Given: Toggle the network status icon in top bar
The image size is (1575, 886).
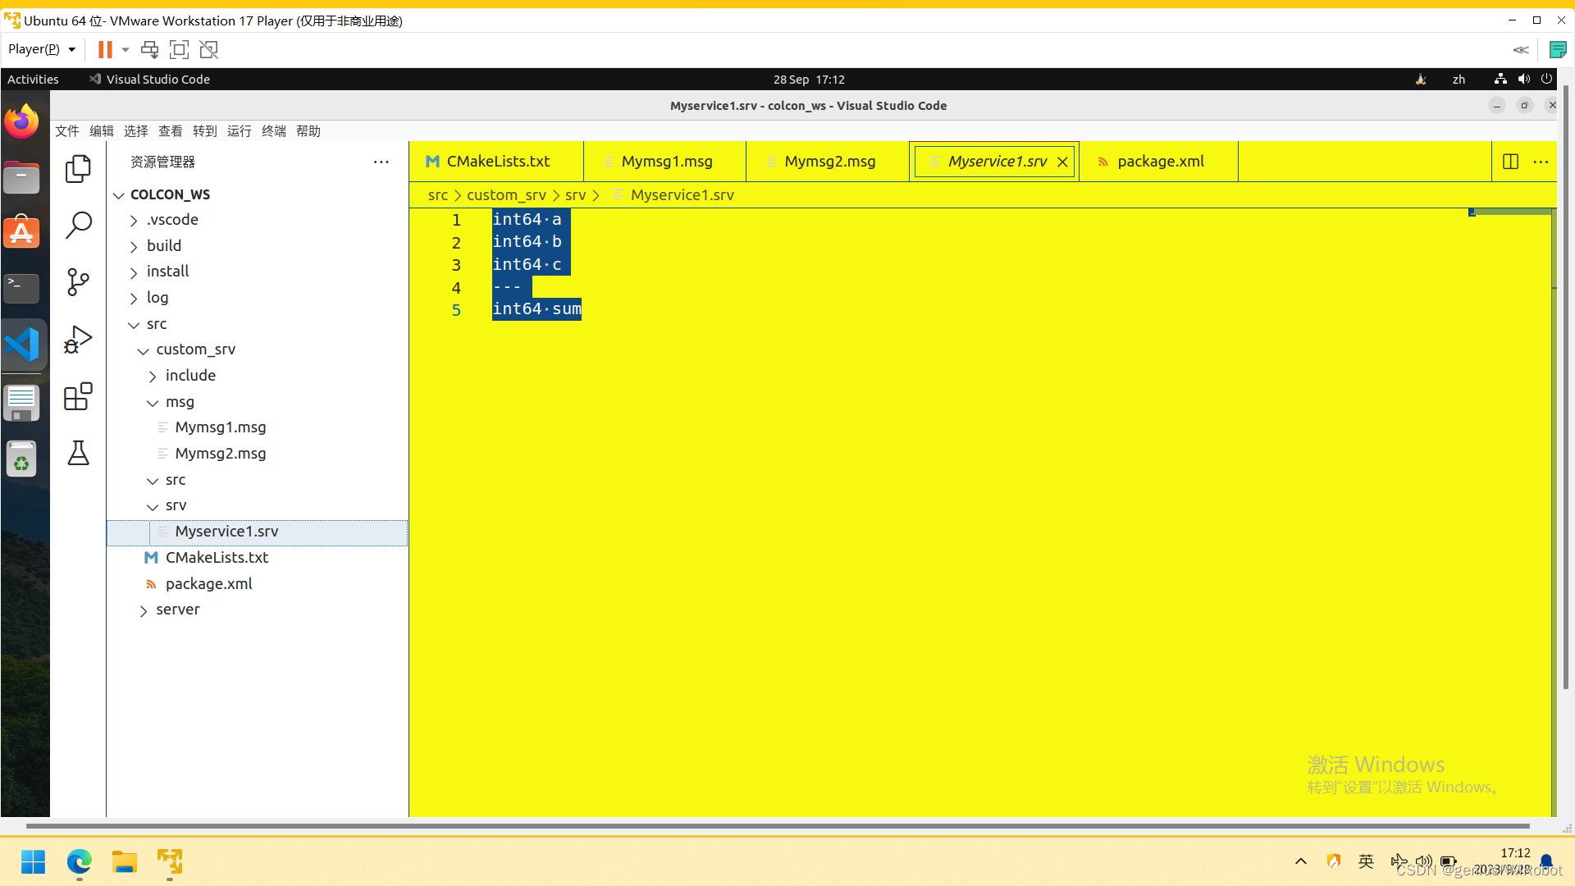Looking at the screenshot, I should [1500, 79].
